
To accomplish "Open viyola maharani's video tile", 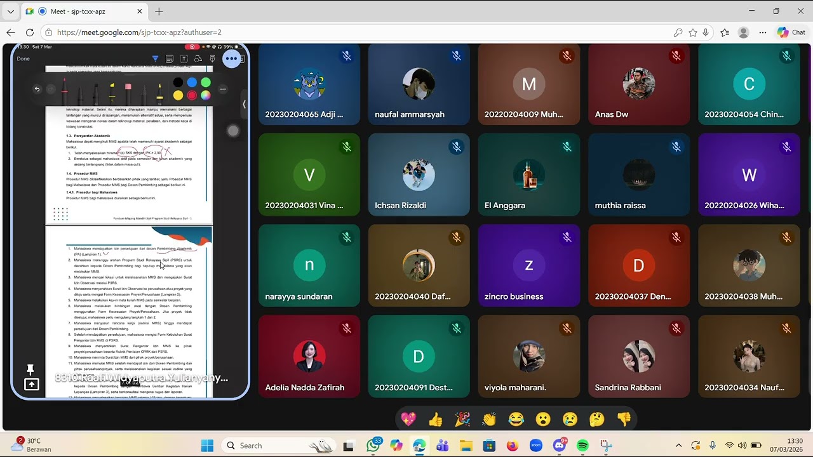I will pos(529,356).
